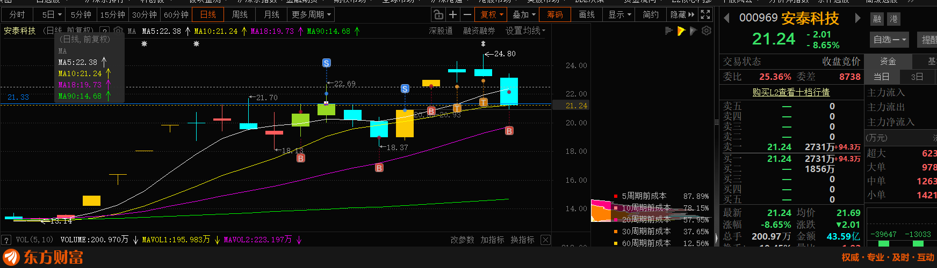Click 加指标 button
Image resolution: width=937 pixels, height=268 pixels.
492,240
